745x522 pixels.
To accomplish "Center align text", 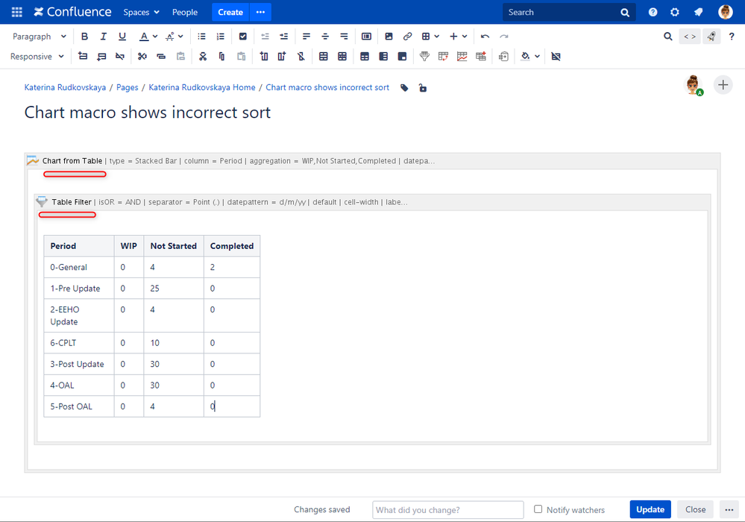I will [x=325, y=37].
